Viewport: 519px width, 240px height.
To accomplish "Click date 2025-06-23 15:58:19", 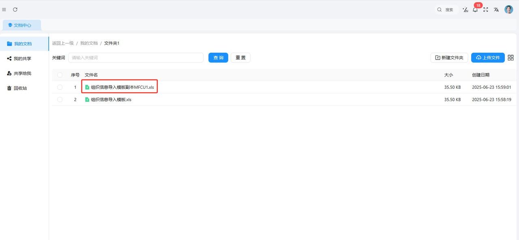I will click(x=491, y=99).
